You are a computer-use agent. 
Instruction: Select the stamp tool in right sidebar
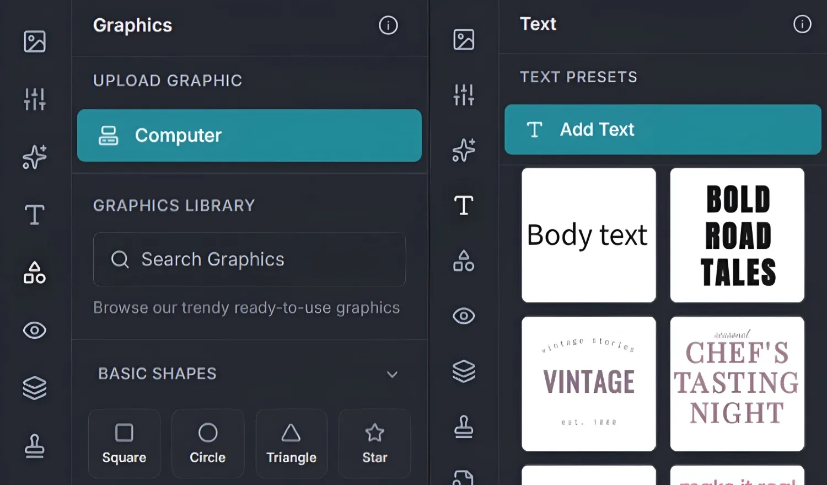pos(463,427)
